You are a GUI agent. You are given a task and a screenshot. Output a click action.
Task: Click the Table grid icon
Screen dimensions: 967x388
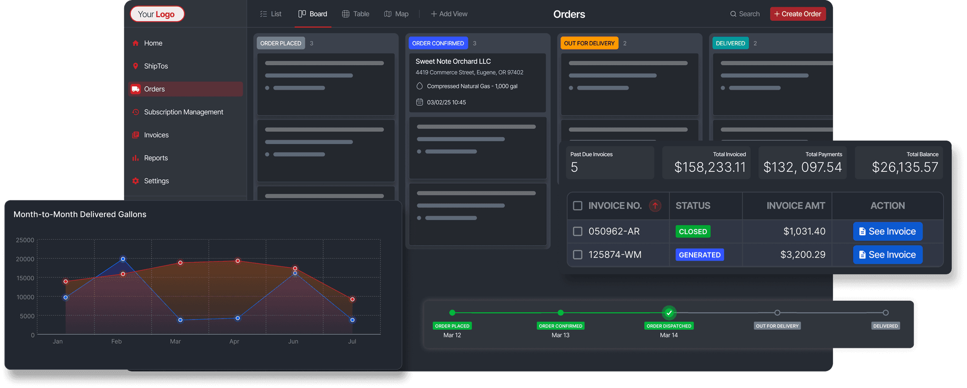[346, 14]
